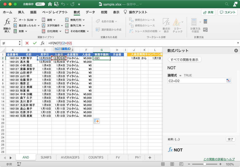
Task: Cancel formula entry with red X
Action: 27,43
